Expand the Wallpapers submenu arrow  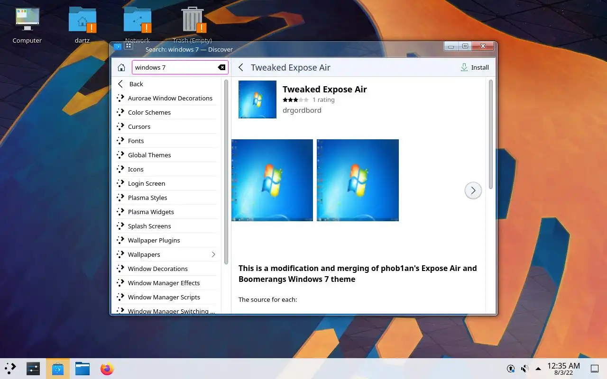(x=213, y=254)
